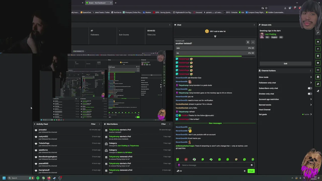Open the Photopea bookmark
Image resolution: width=322 pixels, height=181 pixels.
[x=132, y=12]
